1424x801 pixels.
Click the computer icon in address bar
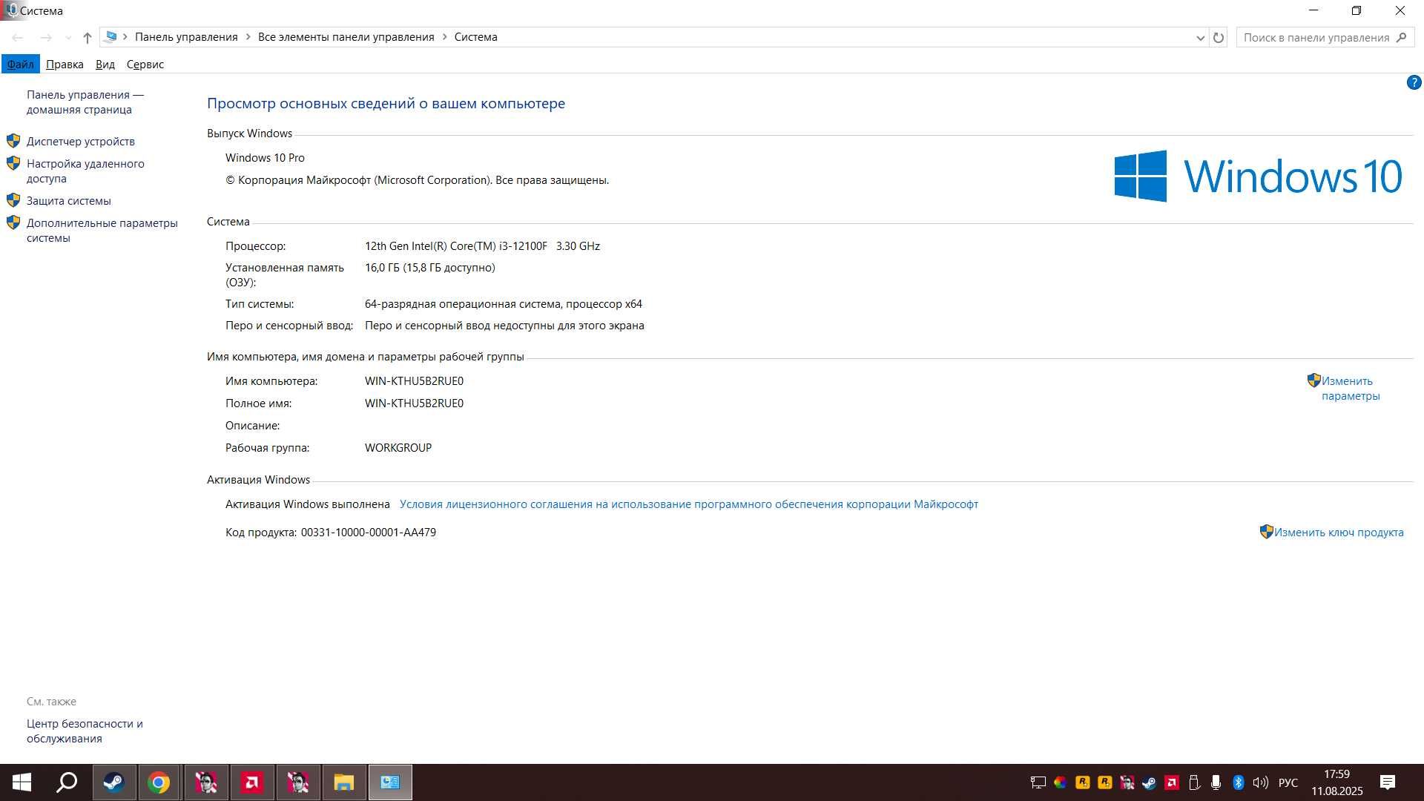tap(111, 36)
